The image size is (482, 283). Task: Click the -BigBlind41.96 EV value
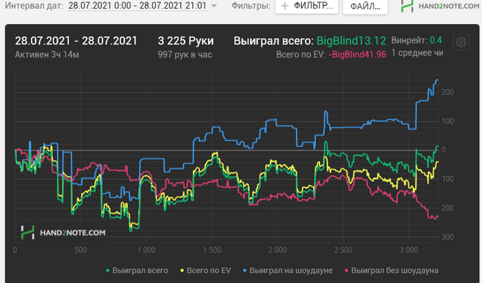click(357, 54)
